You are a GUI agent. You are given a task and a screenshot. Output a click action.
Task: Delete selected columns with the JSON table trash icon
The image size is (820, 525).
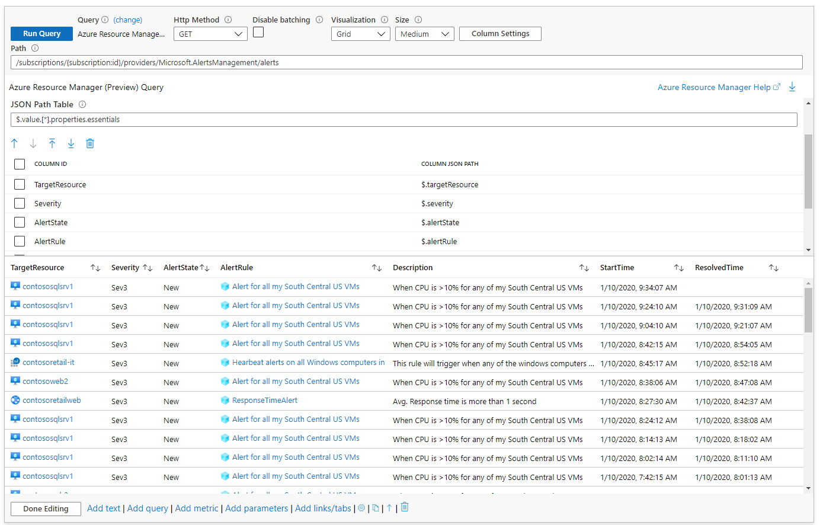tap(90, 143)
